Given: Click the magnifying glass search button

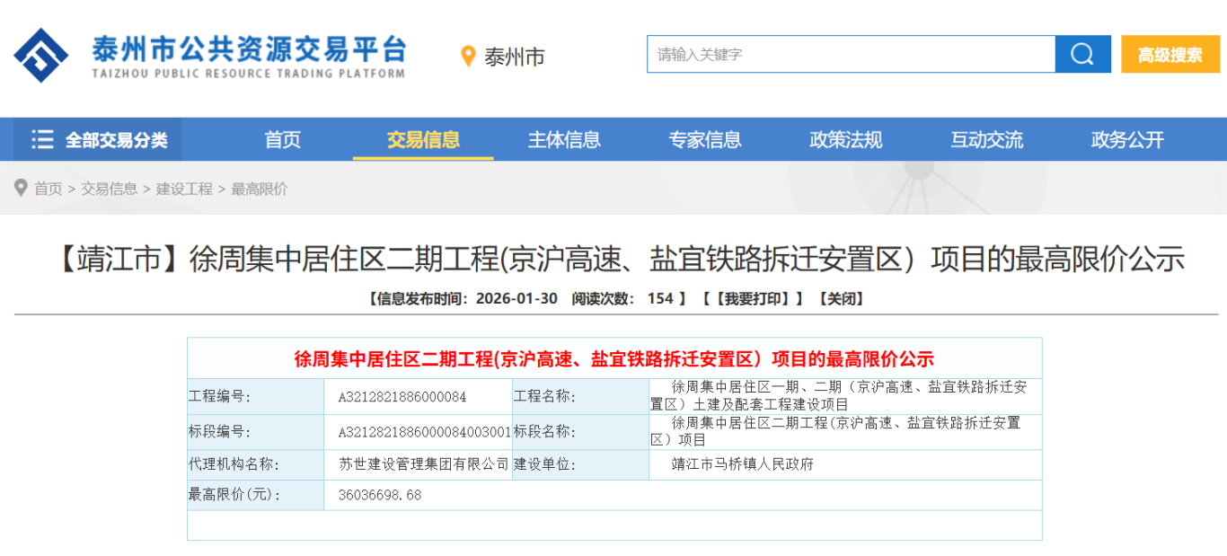Looking at the screenshot, I should click(1082, 55).
